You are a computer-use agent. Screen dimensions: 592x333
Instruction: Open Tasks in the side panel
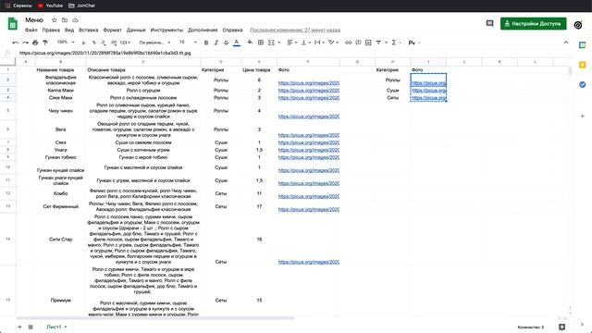[582, 84]
